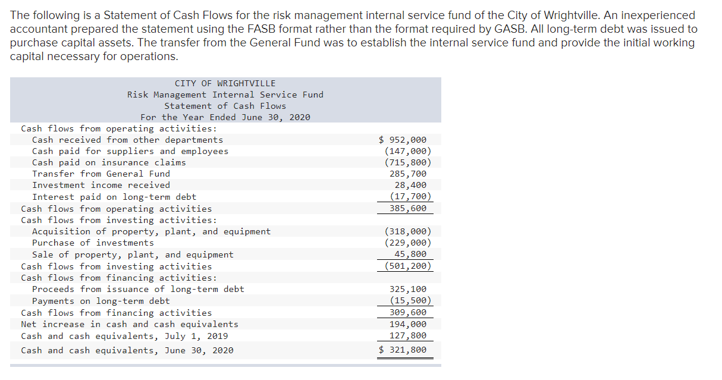Click the 'Statement of Cash Flows' title line
The width and height of the screenshot is (722, 380).
tap(225, 106)
